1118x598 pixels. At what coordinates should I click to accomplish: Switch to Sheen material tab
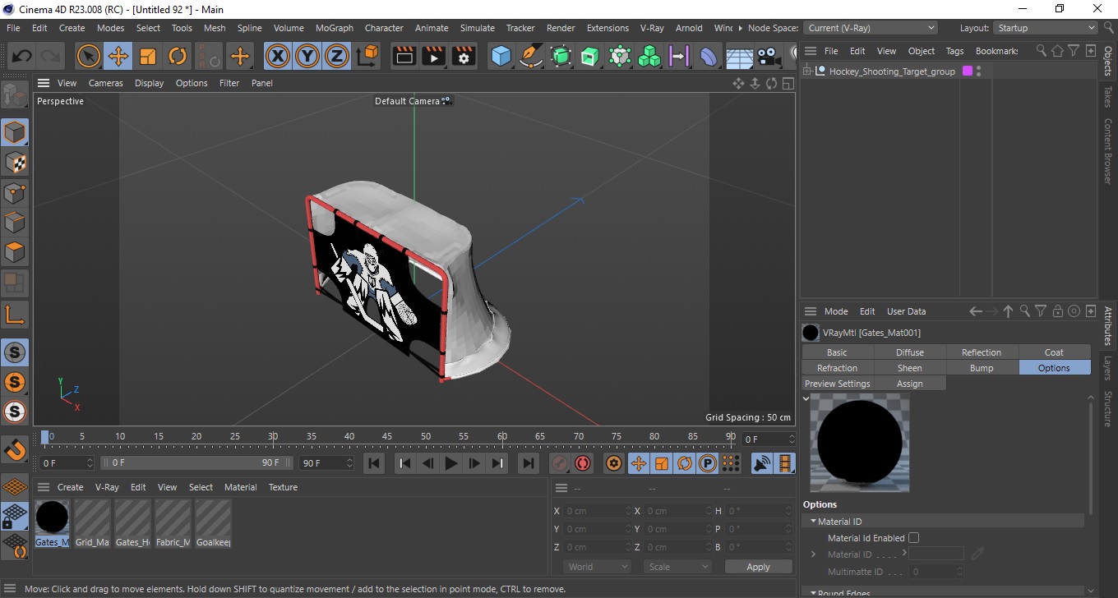910,368
